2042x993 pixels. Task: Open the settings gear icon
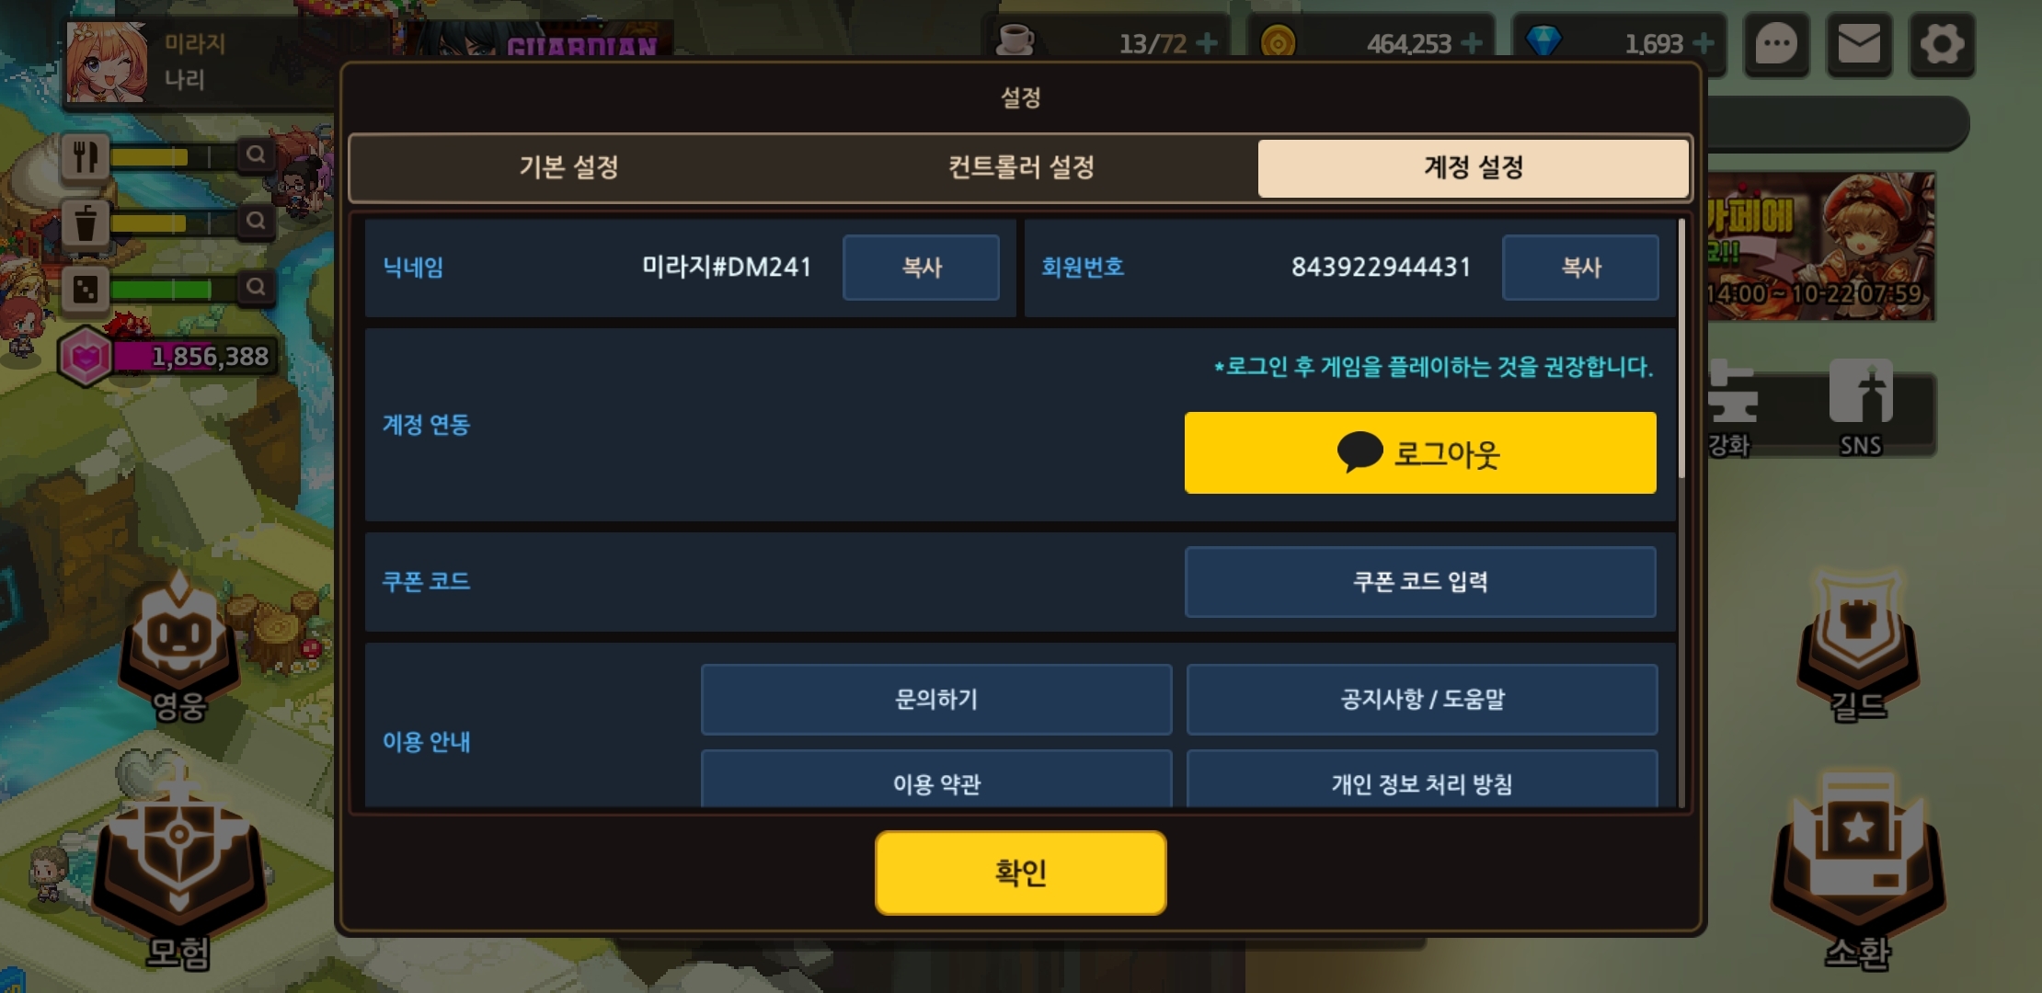(1942, 43)
